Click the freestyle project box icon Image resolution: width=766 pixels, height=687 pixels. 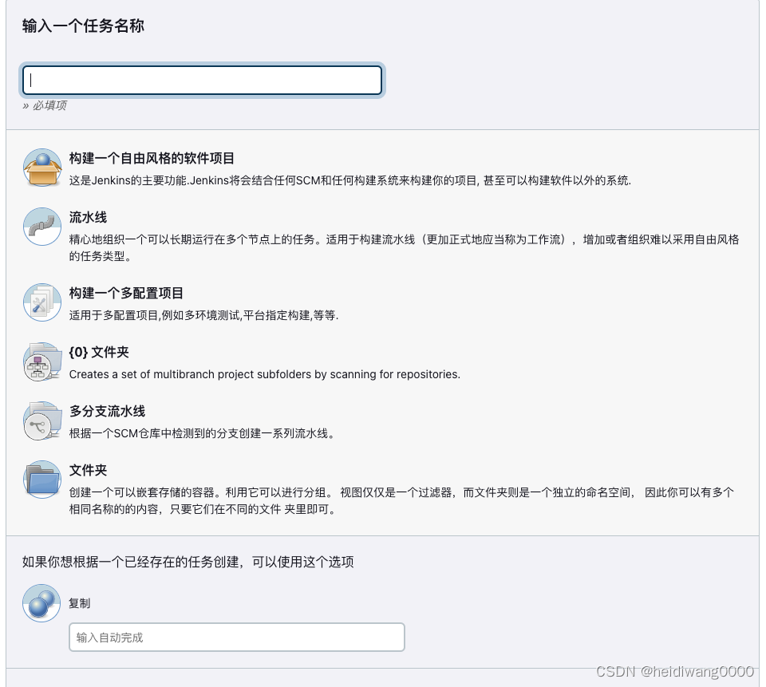[x=42, y=168]
